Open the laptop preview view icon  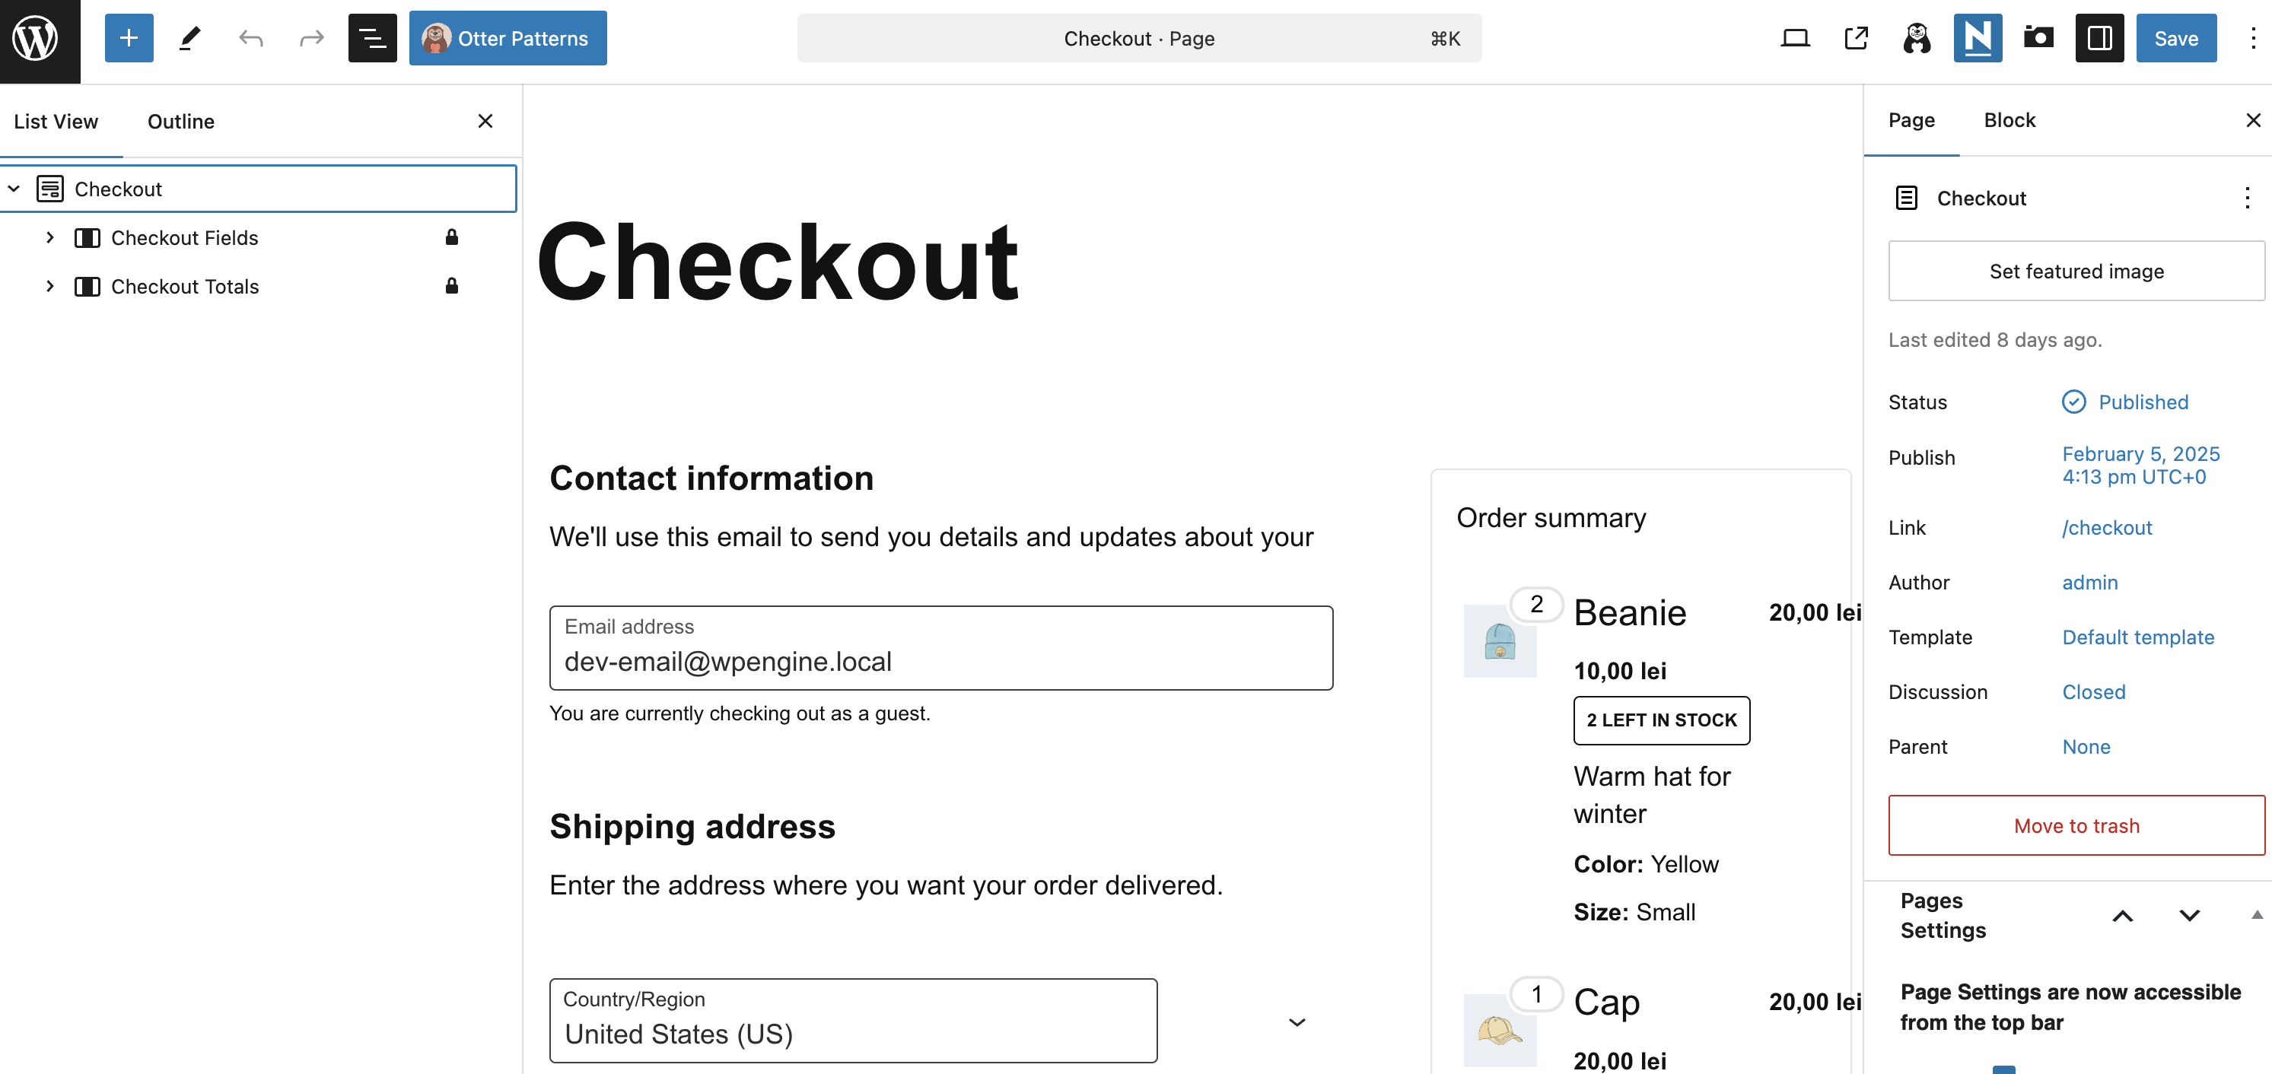click(1795, 39)
